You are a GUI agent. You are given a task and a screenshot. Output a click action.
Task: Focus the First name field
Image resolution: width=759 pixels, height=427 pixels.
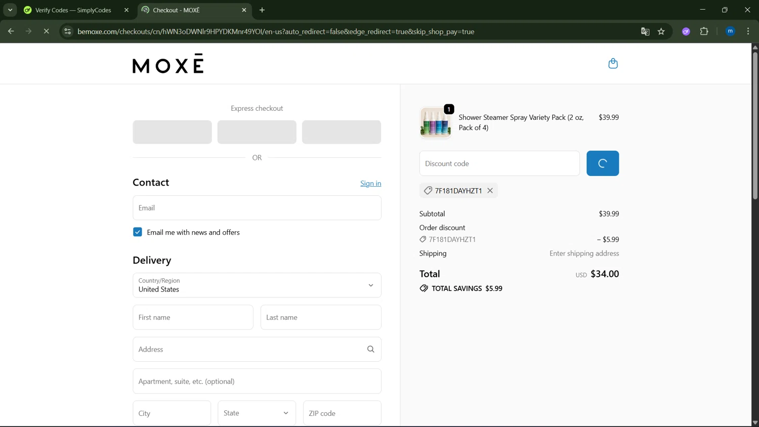point(193,317)
